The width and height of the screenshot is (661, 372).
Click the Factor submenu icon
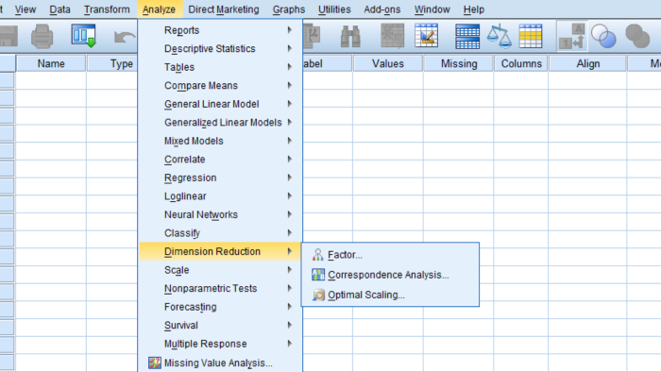click(x=318, y=255)
